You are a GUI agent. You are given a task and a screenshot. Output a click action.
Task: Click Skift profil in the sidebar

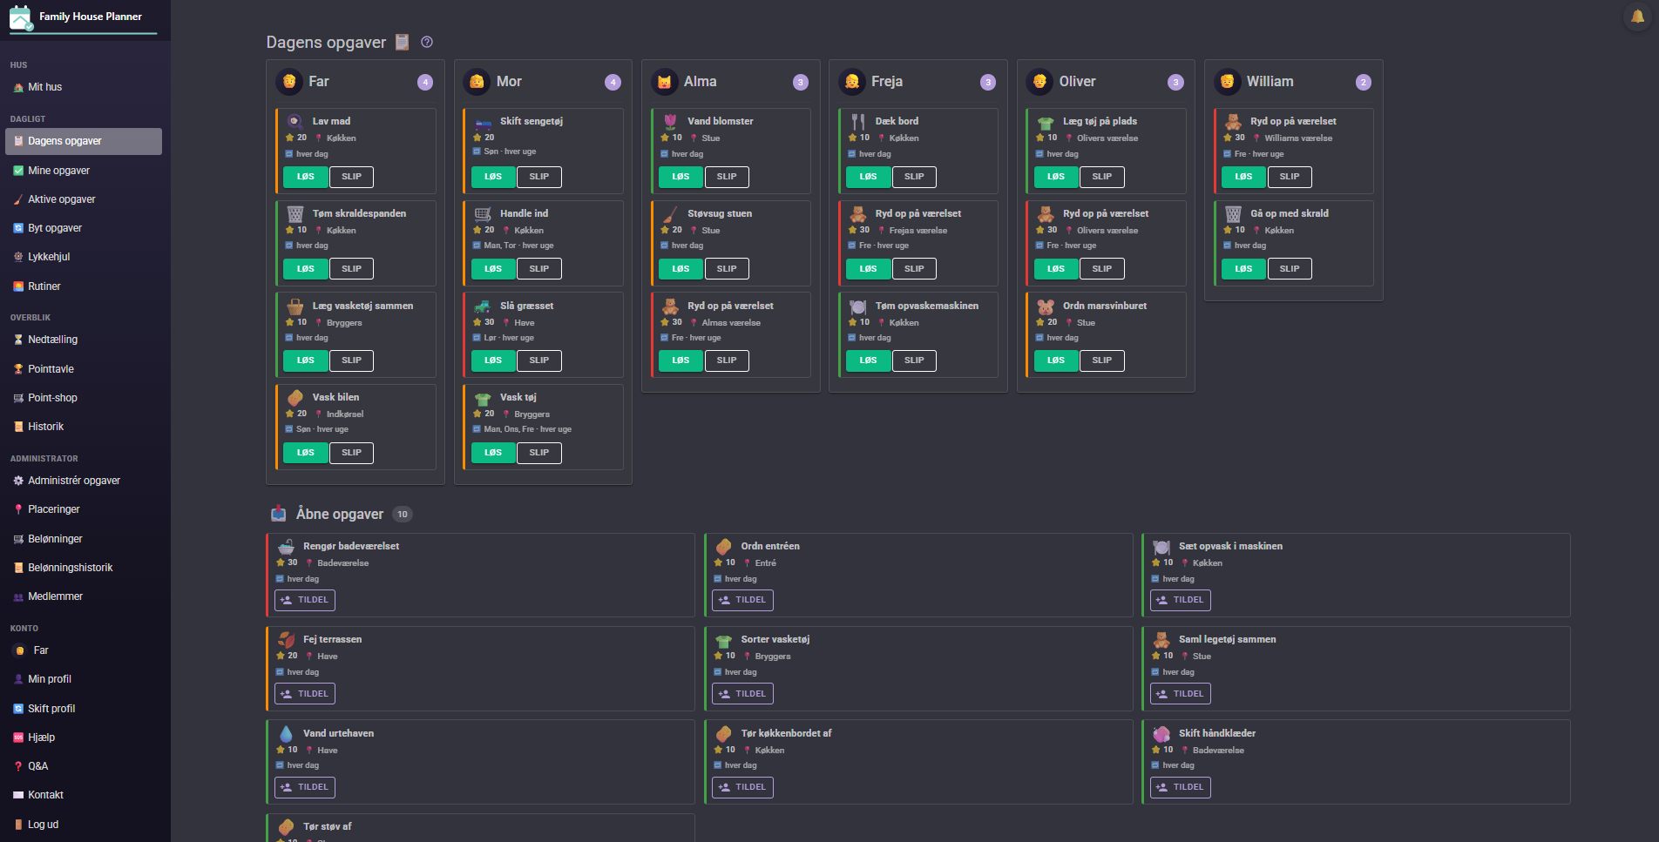coord(84,709)
